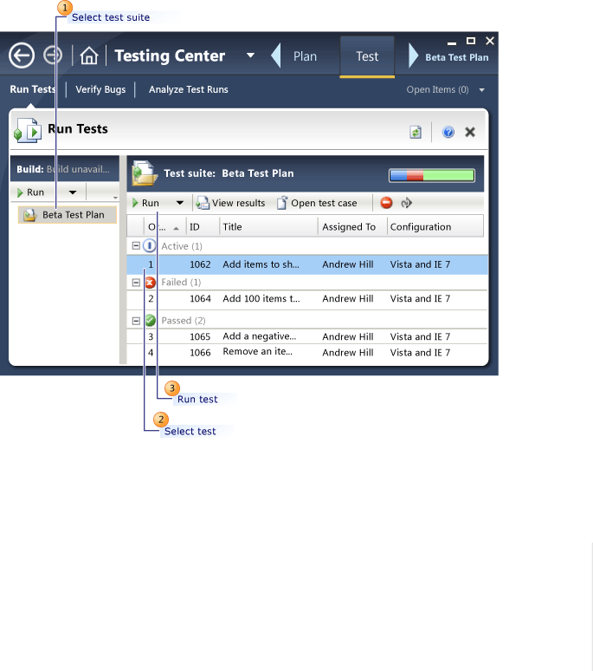Expand the Open Items (0) dropdown
This screenshot has height=671, width=593.
pyautogui.click(x=482, y=90)
